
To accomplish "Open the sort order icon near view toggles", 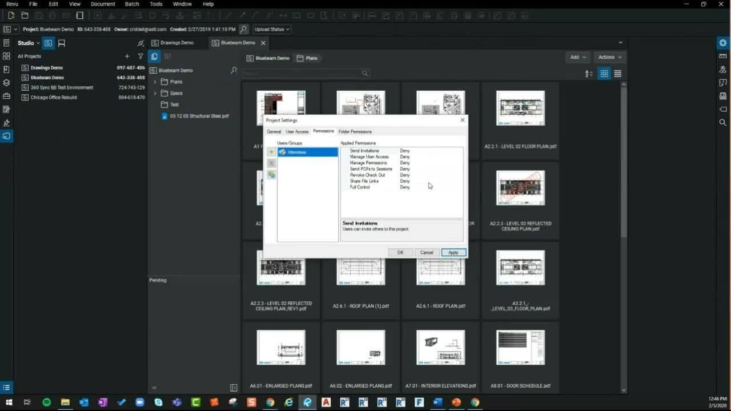I will point(589,74).
